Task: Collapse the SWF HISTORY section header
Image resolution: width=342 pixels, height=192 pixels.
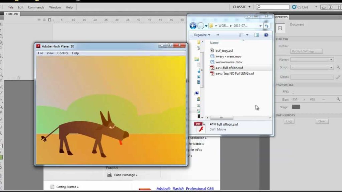Action: pyautogui.click(x=285, y=115)
